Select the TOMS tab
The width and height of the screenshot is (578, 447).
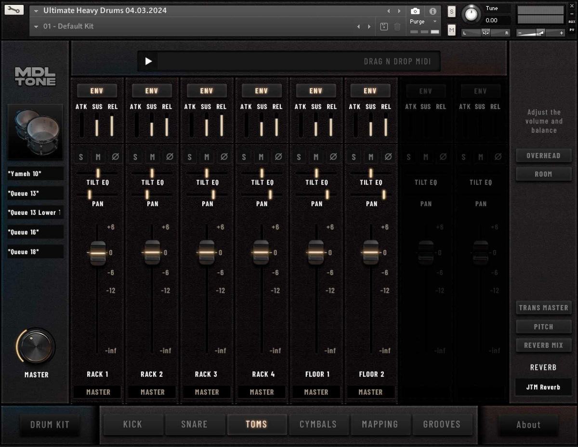(257, 424)
